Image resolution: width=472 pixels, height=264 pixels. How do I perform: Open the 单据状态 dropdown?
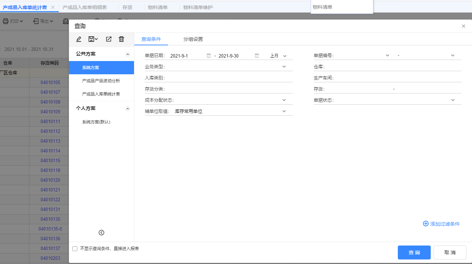(453, 100)
